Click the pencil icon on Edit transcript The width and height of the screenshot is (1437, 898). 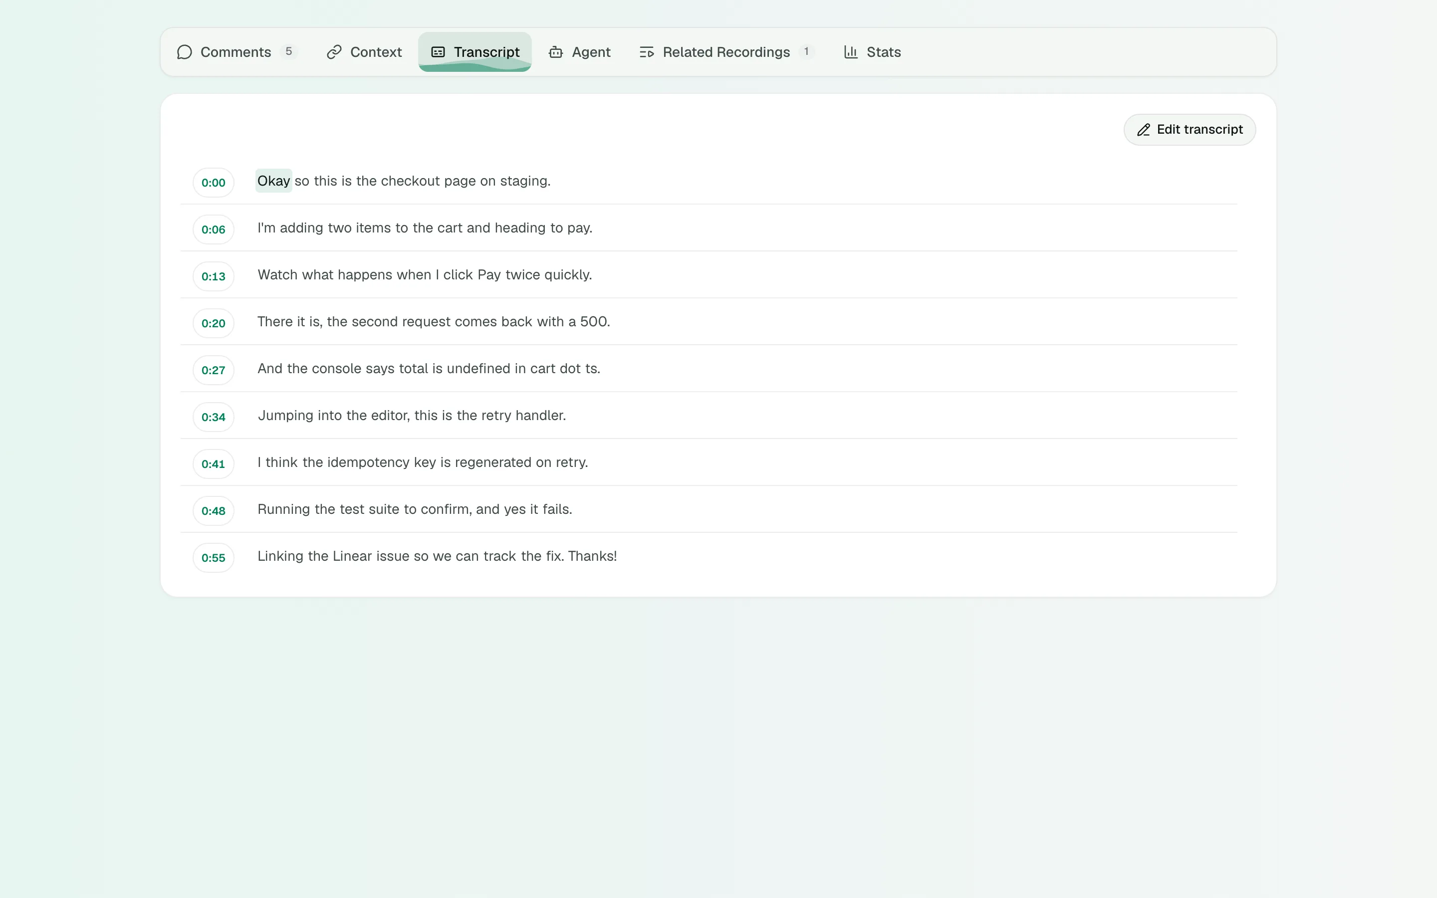[x=1144, y=130]
